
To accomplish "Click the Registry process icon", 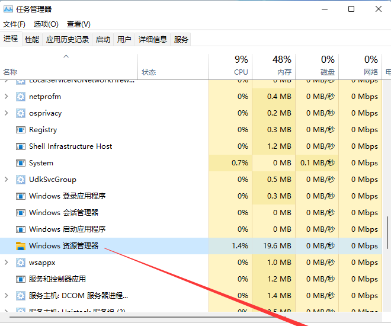I will pos(21,130).
